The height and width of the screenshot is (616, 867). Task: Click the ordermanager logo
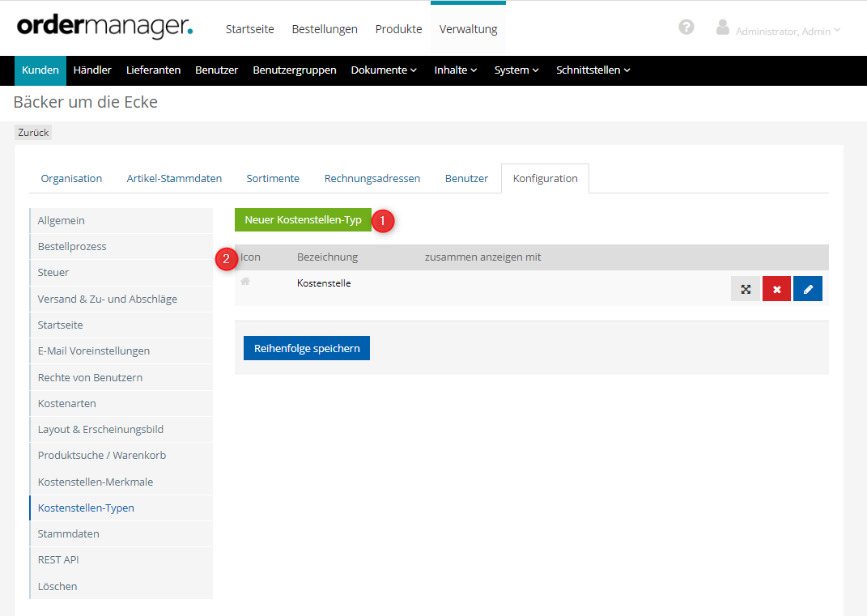pyautogui.click(x=105, y=26)
